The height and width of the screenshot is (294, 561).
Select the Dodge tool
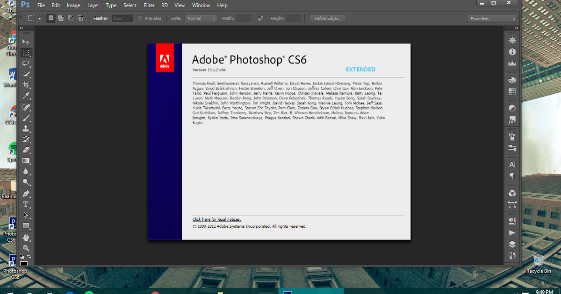click(x=26, y=182)
